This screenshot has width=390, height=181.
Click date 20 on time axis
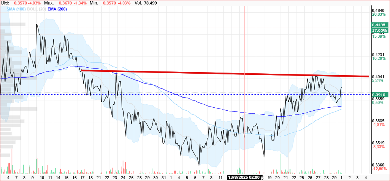[x=277, y=178]
